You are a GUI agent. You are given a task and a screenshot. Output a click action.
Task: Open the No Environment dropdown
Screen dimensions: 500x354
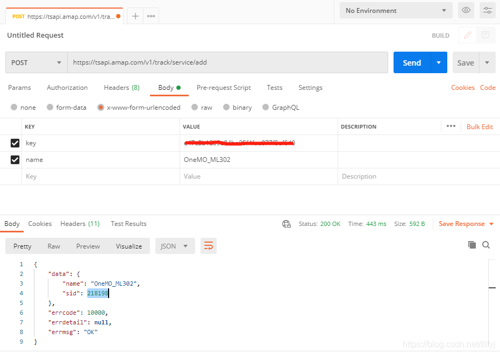(396, 11)
